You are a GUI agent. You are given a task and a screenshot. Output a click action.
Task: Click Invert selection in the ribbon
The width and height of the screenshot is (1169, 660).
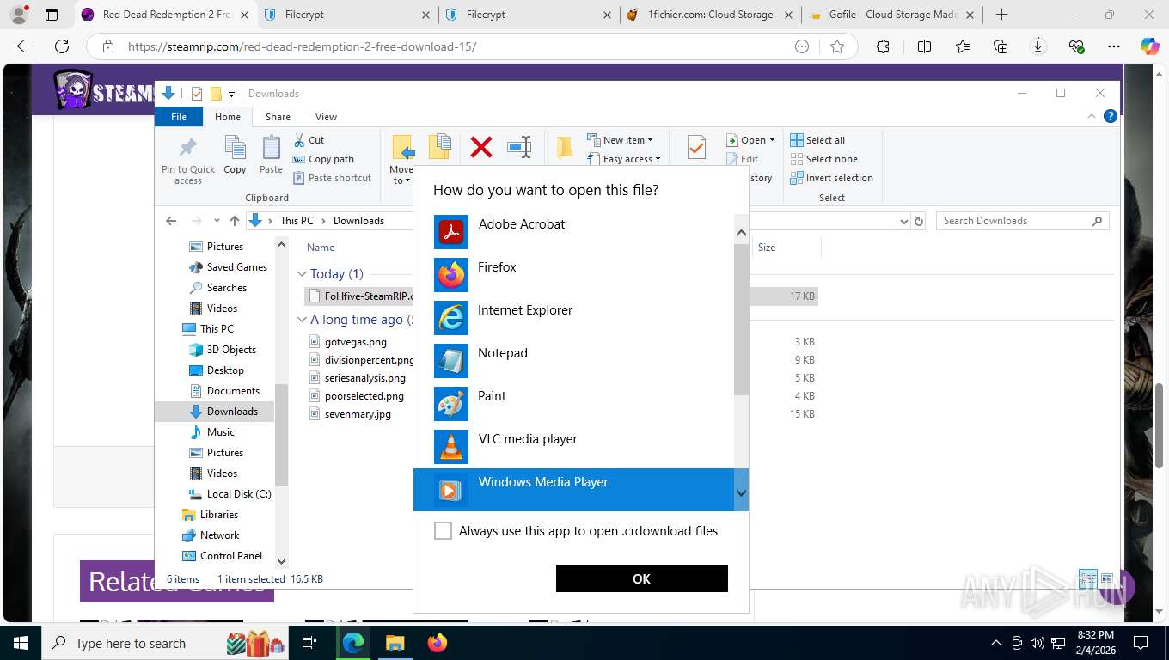831,178
